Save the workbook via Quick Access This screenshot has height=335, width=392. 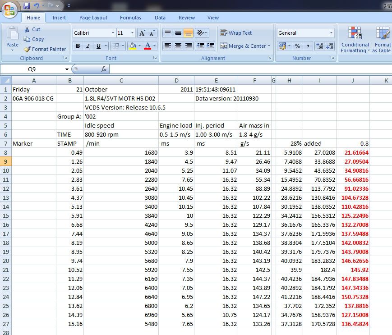pos(27,5)
